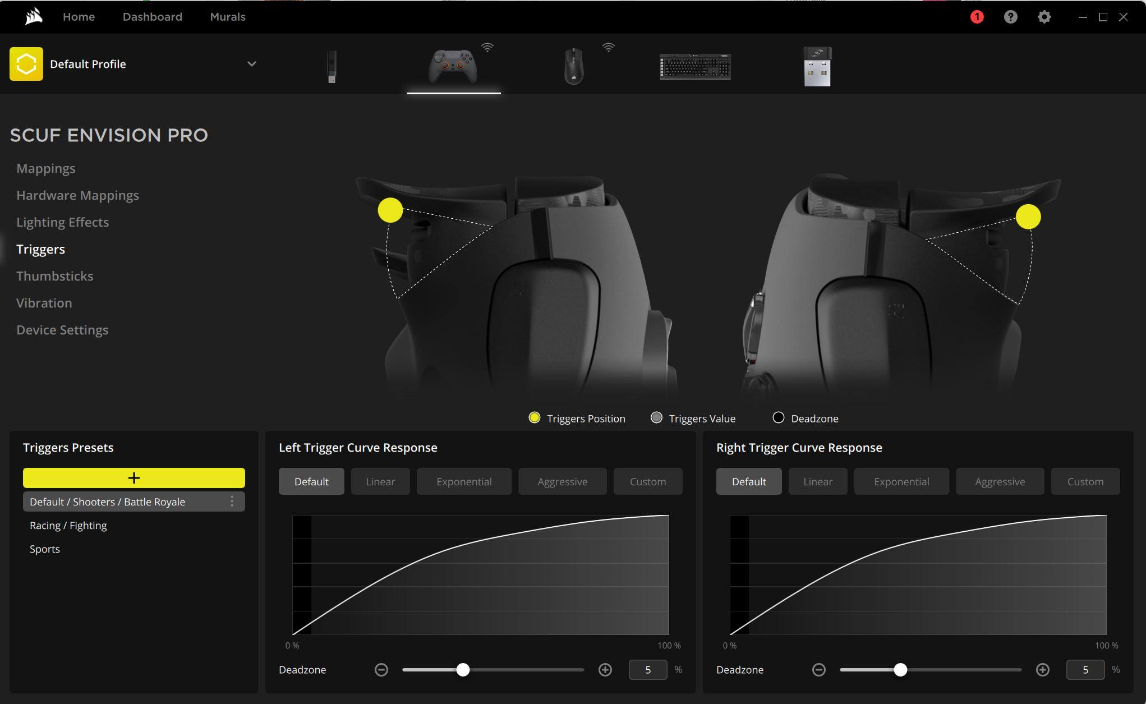Decrease left trigger deadzone with minus
Viewport: 1146px width, 704px height.
coord(381,670)
